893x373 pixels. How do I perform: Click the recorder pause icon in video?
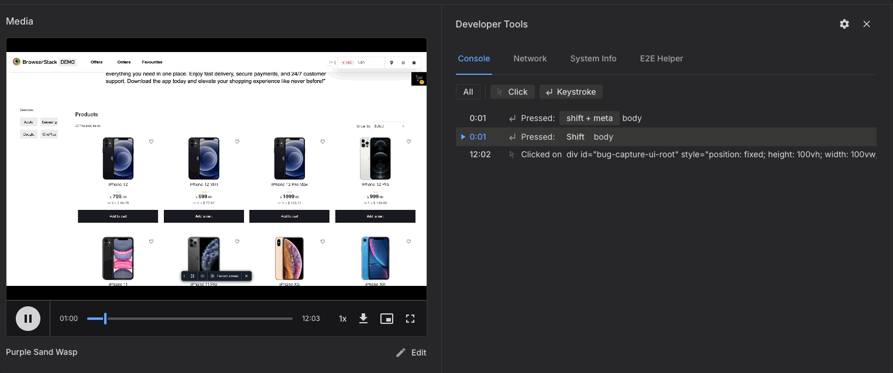coord(403,63)
